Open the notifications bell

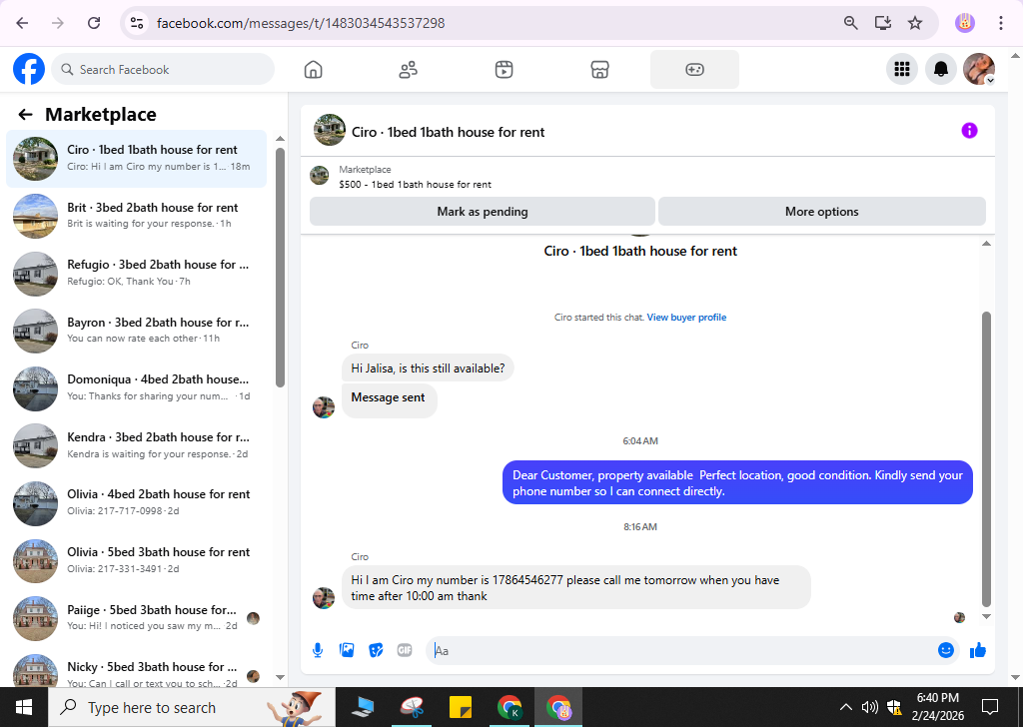tap(941, 69)
